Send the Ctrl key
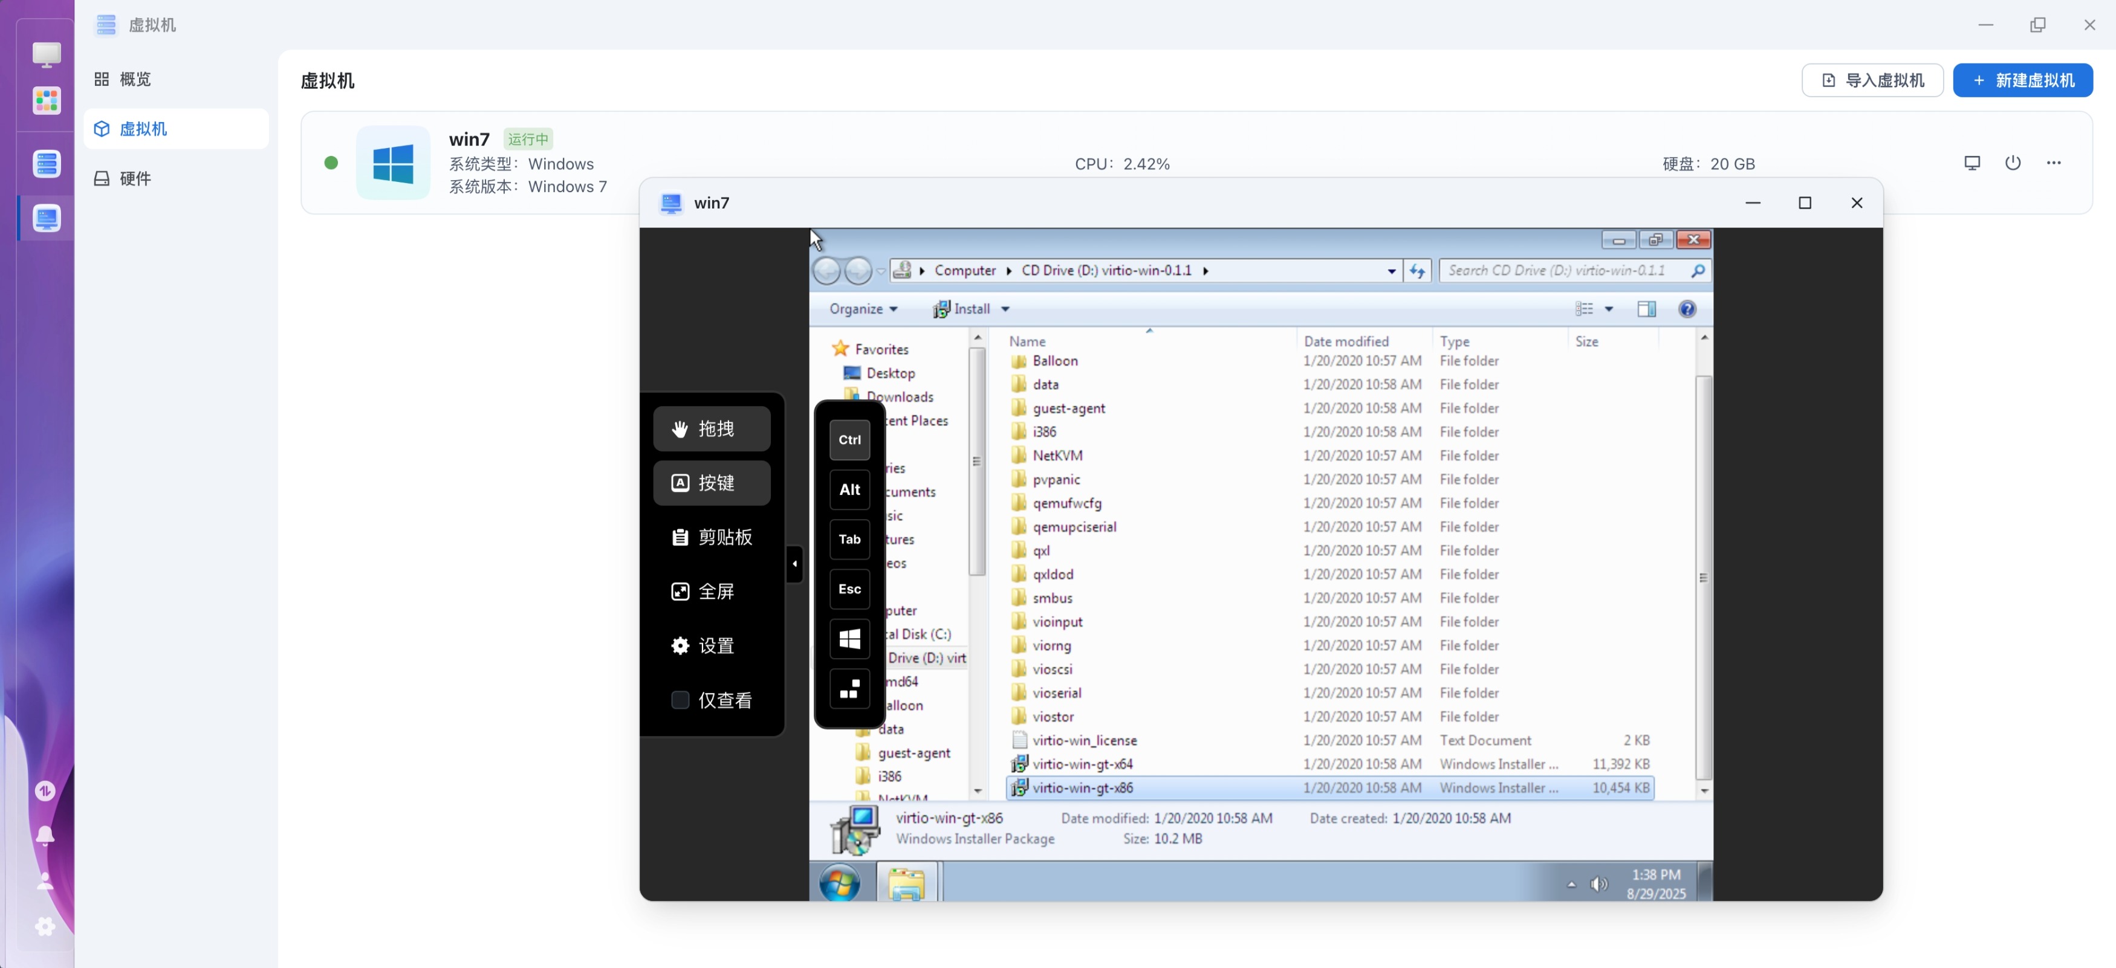The image size is (2116, 968). pos(849,440)
